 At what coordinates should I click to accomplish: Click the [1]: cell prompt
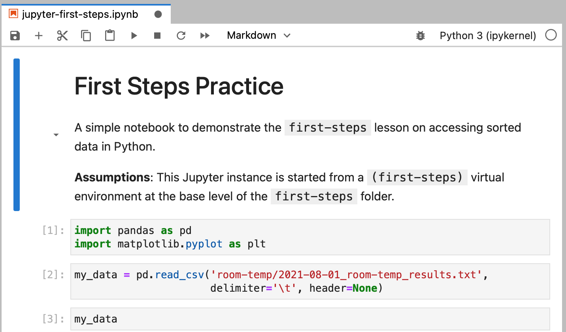53,230
